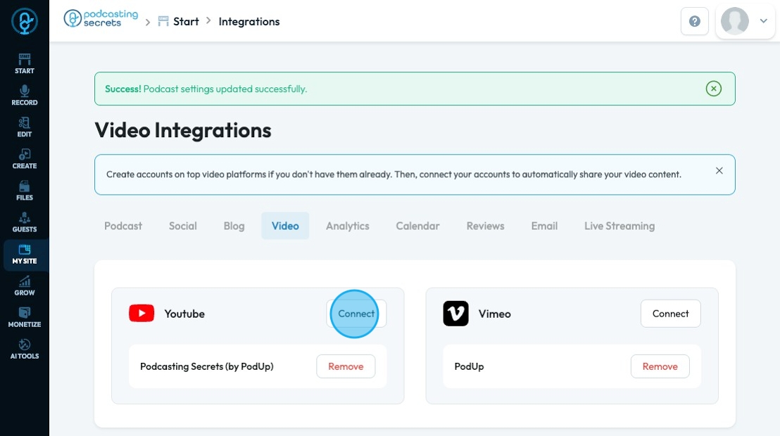Remove the Podcasting Secrets YouTube account
This screenshot has height=436, width=780.
[x=346, y=366]
